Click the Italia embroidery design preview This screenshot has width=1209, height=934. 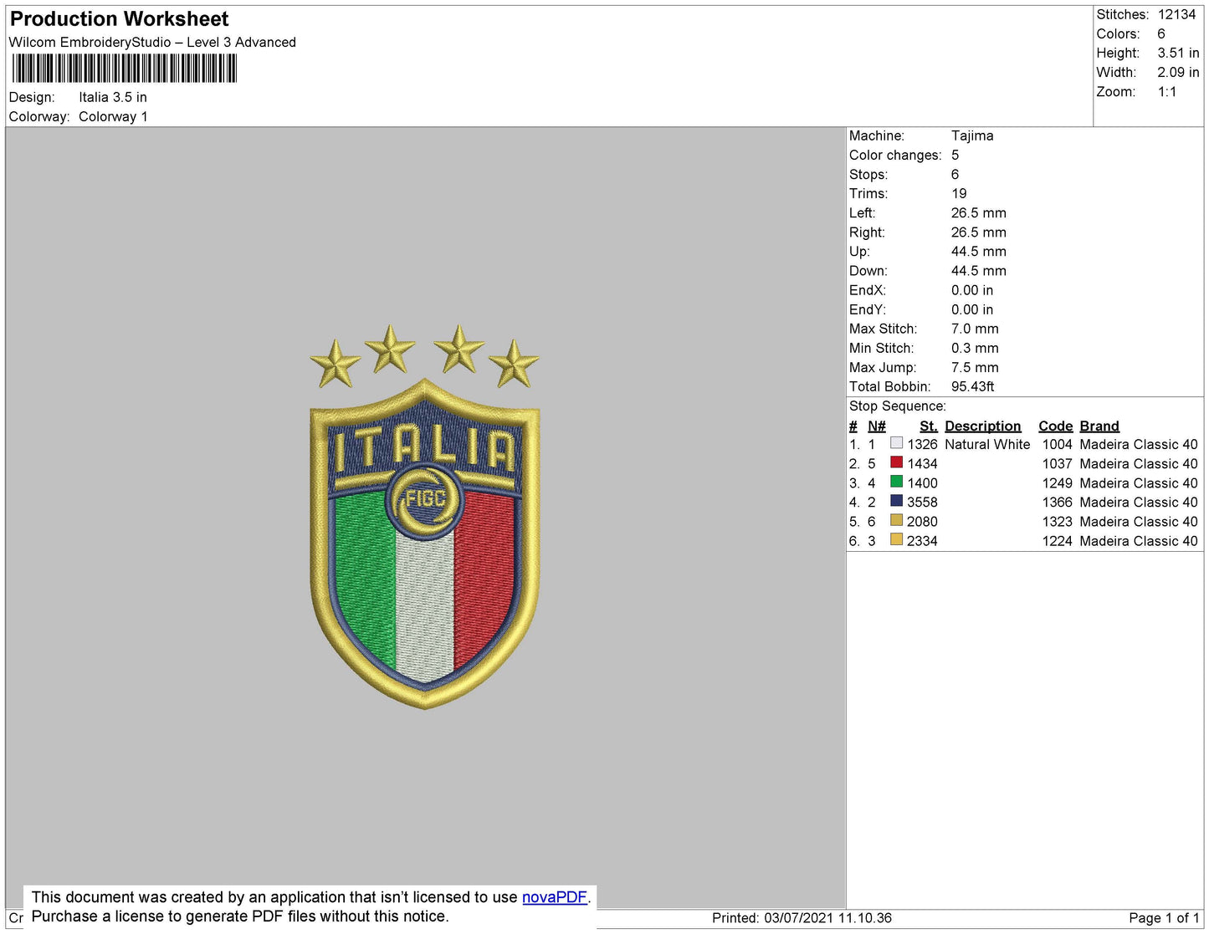click(425, 517)
